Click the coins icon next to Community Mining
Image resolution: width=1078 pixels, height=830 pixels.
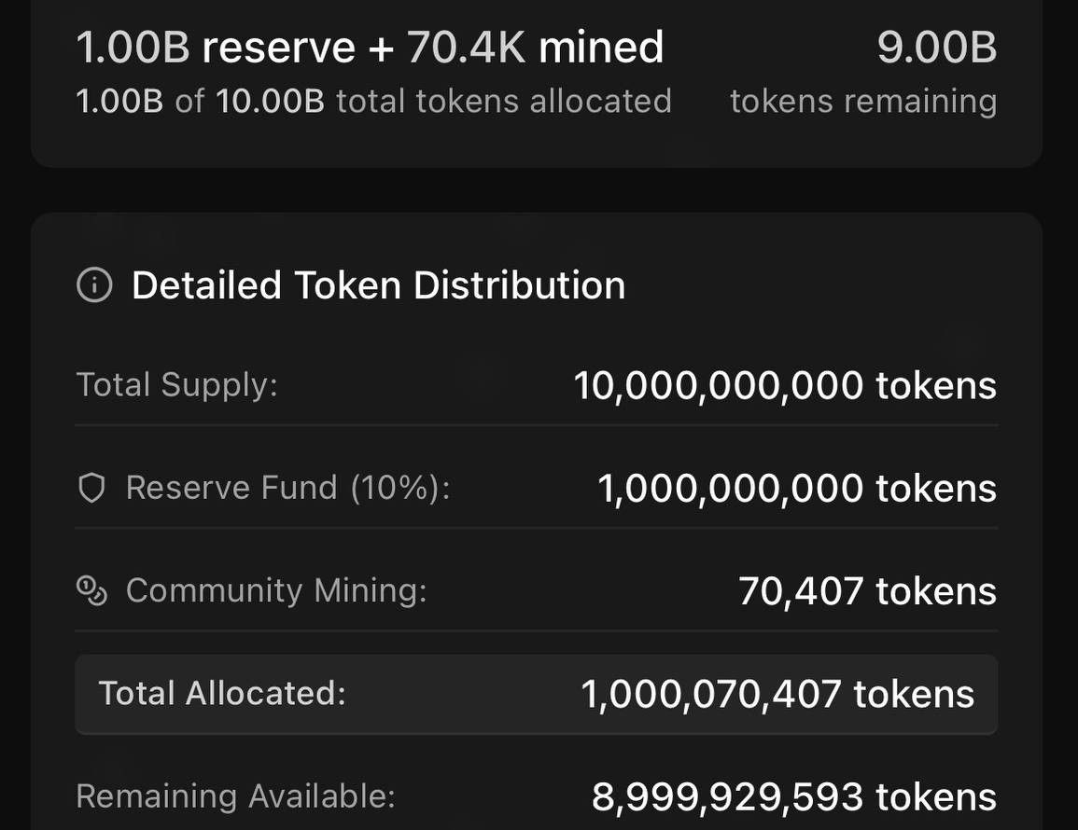click(91, 591)
